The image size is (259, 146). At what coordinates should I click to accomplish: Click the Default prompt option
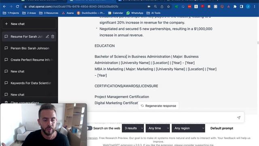tap(222, 128)
